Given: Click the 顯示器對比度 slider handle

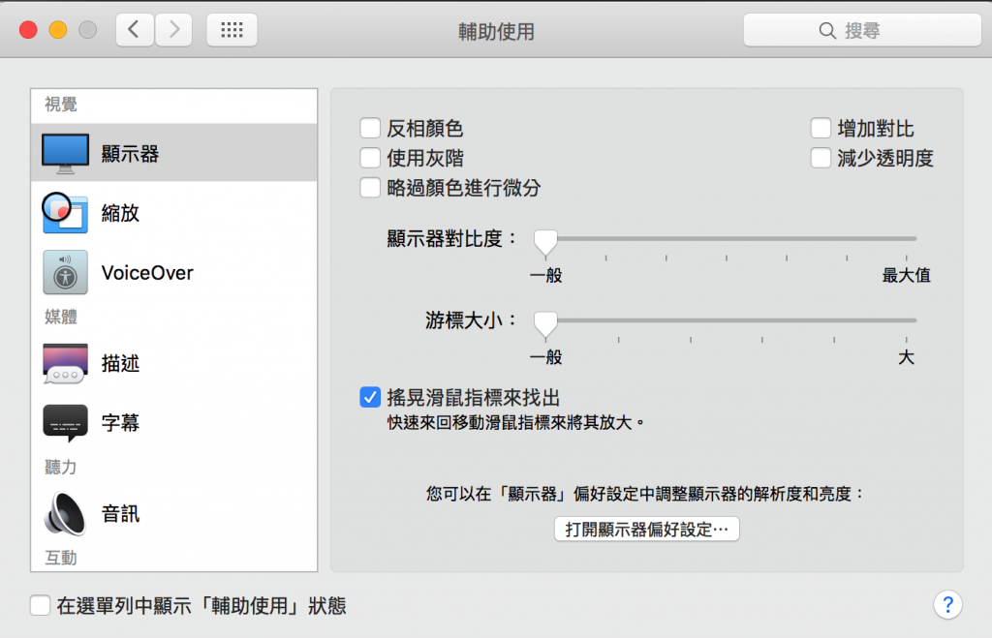Looking at the screenshot, I should pos(546,240).
